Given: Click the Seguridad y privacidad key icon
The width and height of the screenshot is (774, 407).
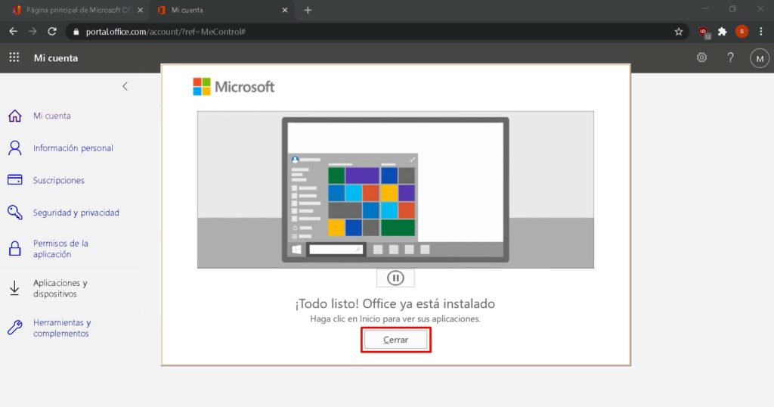Looking at the screenshot, I should tap(14, 213).
